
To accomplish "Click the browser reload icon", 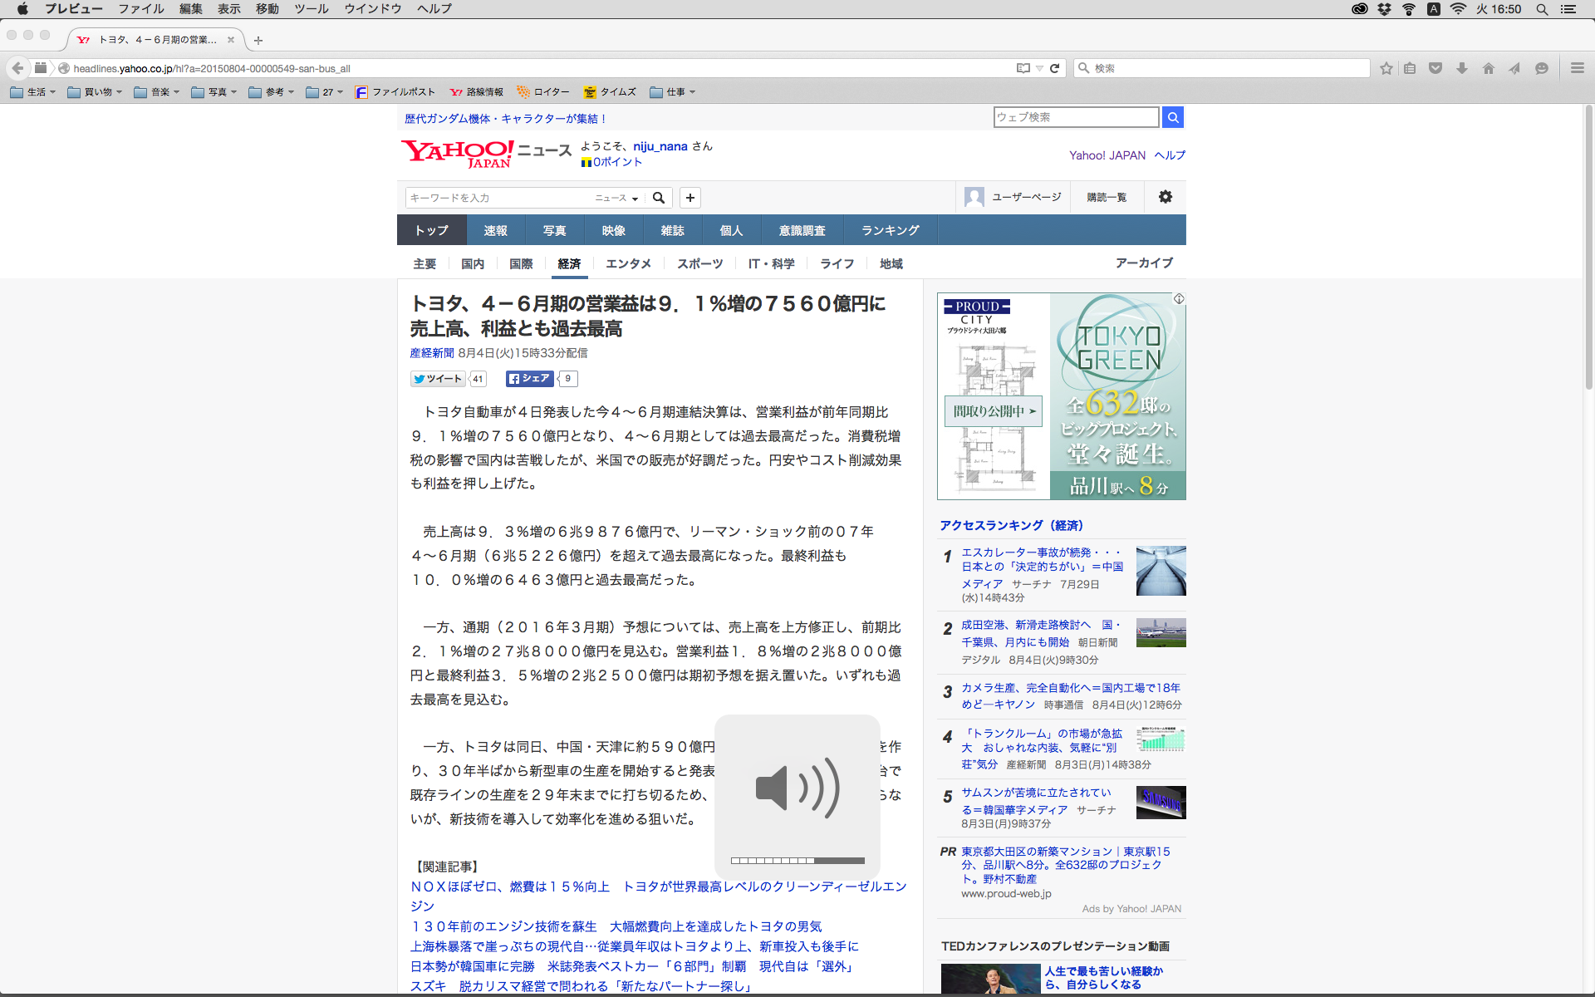I will click(1054, 68).
